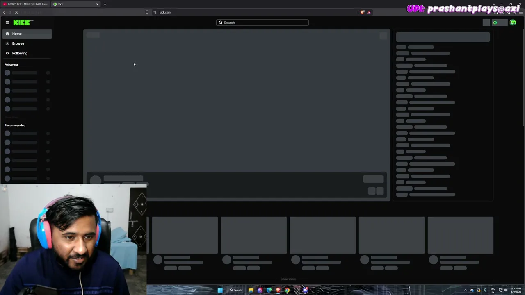Open the green profile avatar menu

[x=513, y=23]
